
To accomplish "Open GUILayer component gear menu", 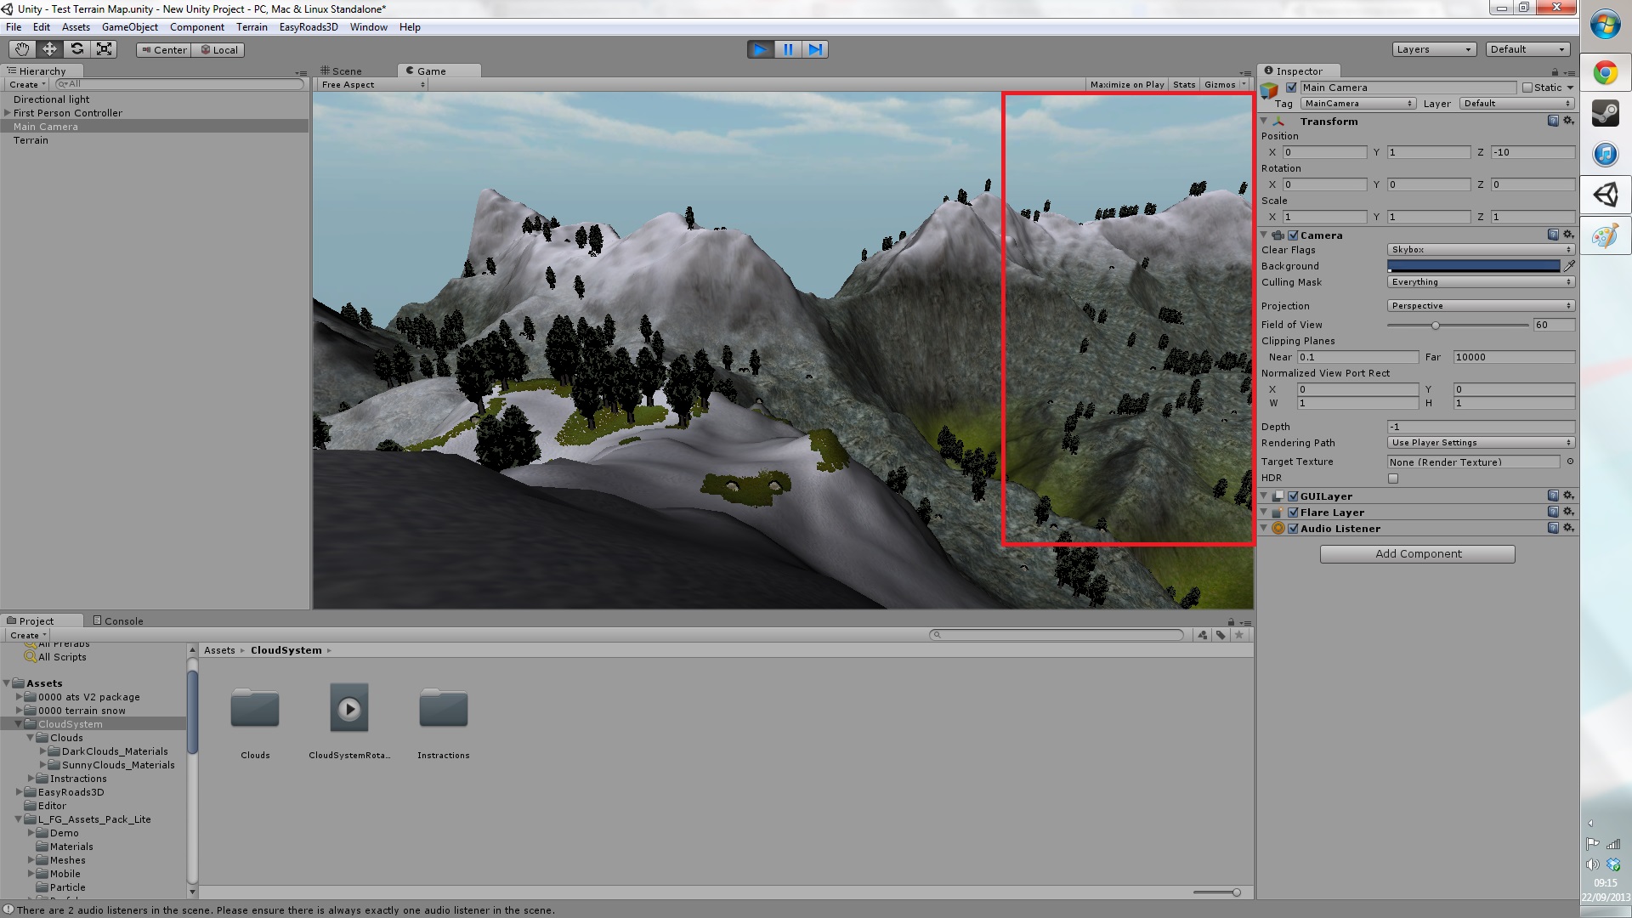I will [1568, 496].
